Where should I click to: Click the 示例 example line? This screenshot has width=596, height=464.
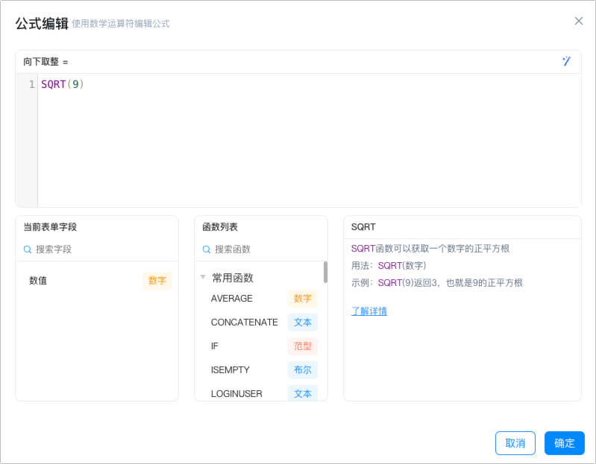[436, 283]
